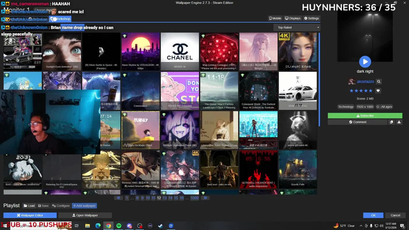Select anime-girl-saint-4K wallpaper
Viewport: 409px width, 230px height.
[298, 130]
